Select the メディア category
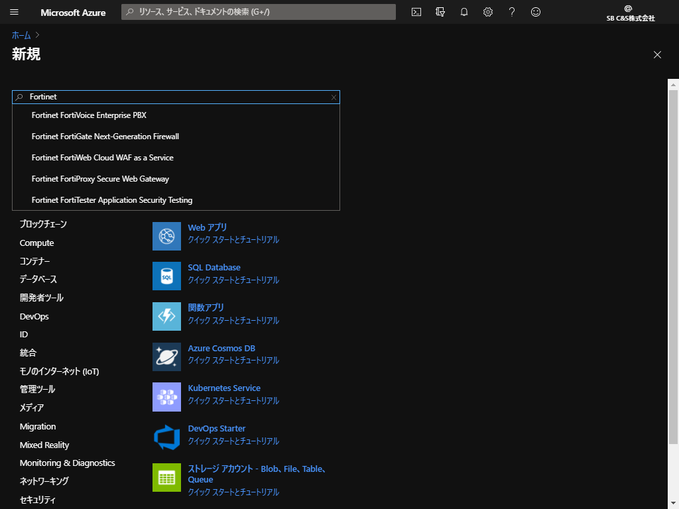Image resolution: width=679 pixels, height=509 pixels. [32, 408]
